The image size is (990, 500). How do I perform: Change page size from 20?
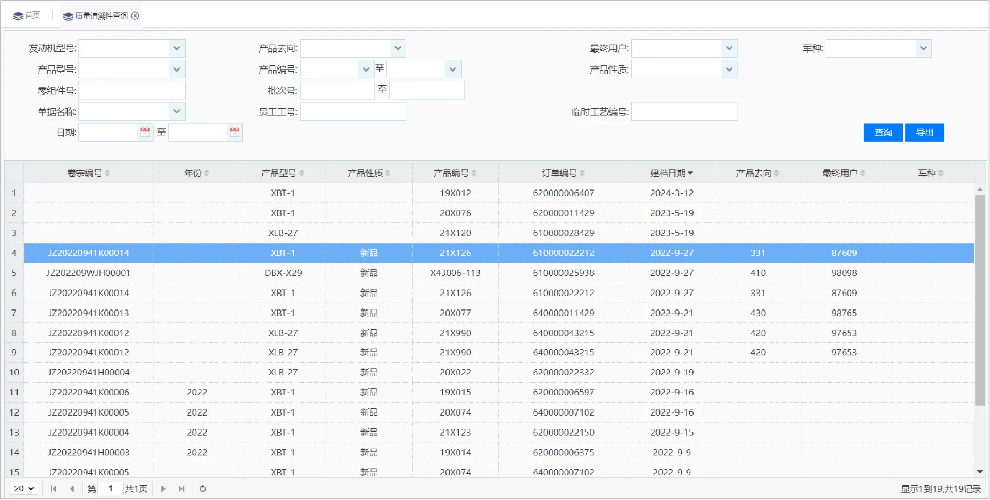[24, 489]
